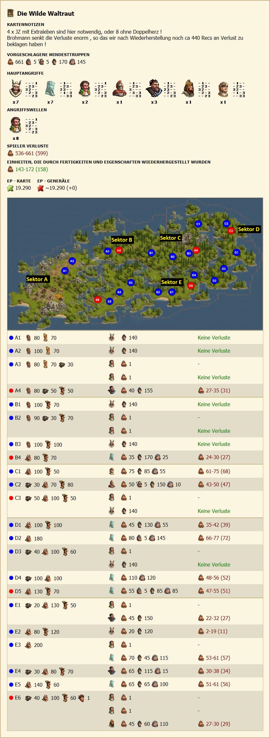This screenshot has height=738, width=270.
Task: Click the general portrait under Angriffswellen
Action: (x=15, y=125)
